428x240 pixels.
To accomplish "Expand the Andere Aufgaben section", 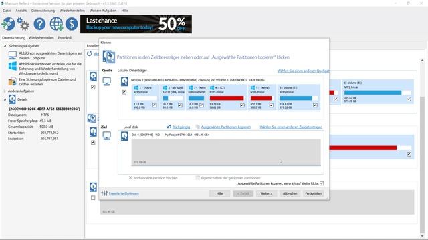I will [x=5, y=91].
